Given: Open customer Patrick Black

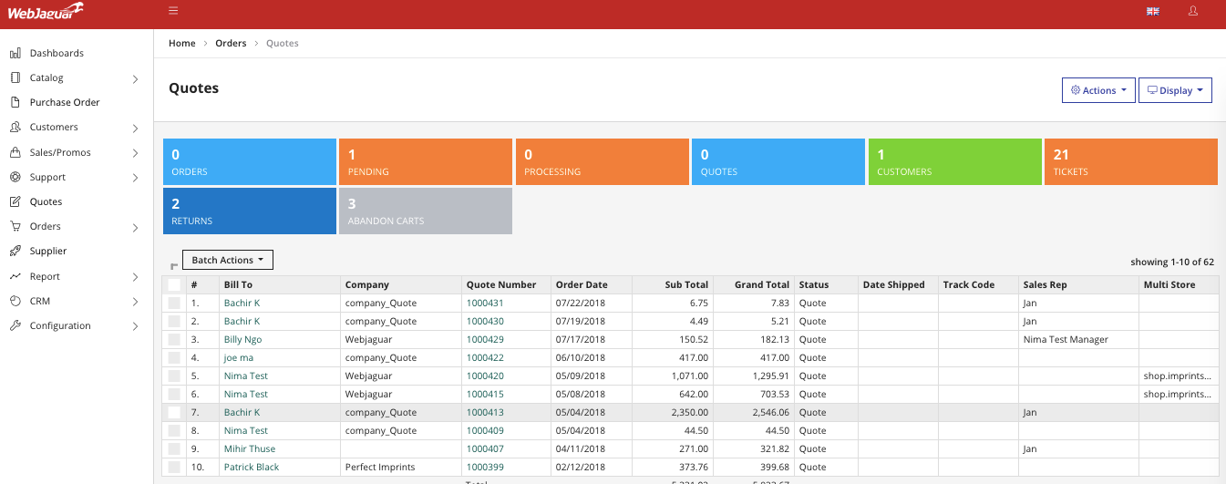Looking at the screenshot, I should pos(252,467).
